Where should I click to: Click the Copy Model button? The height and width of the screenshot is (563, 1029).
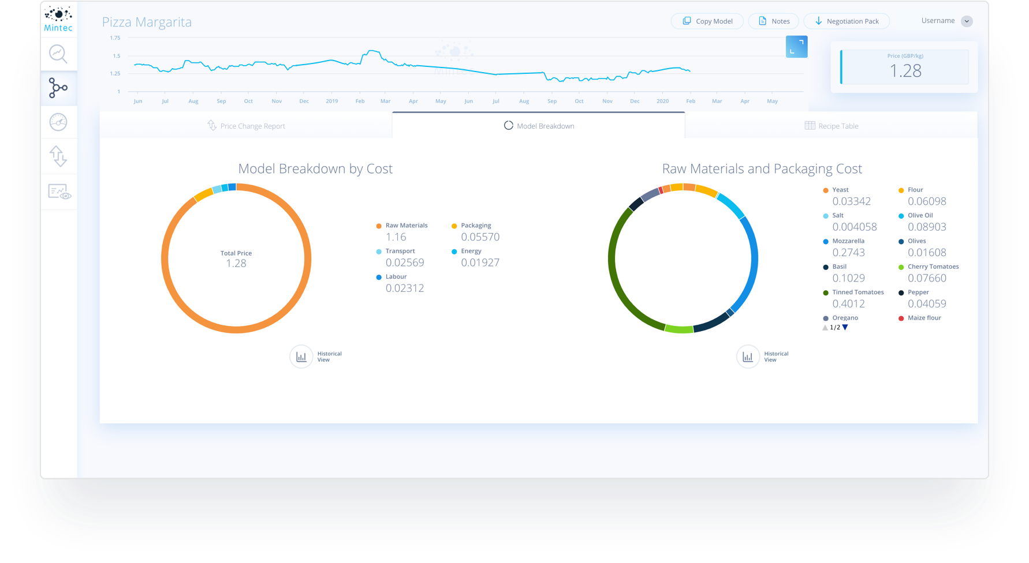pyautogui.click(x=707, y=21)
